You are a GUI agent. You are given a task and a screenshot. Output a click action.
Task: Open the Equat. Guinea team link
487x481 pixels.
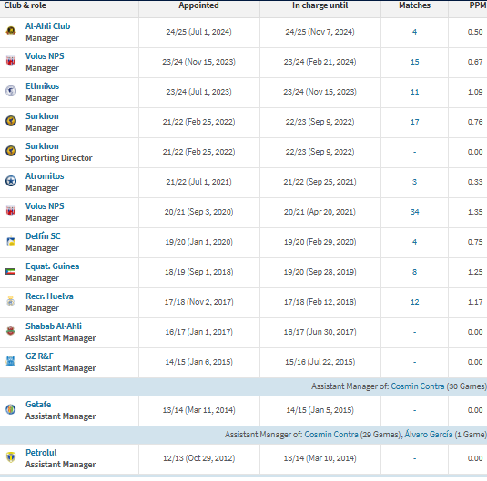[53, 266]
